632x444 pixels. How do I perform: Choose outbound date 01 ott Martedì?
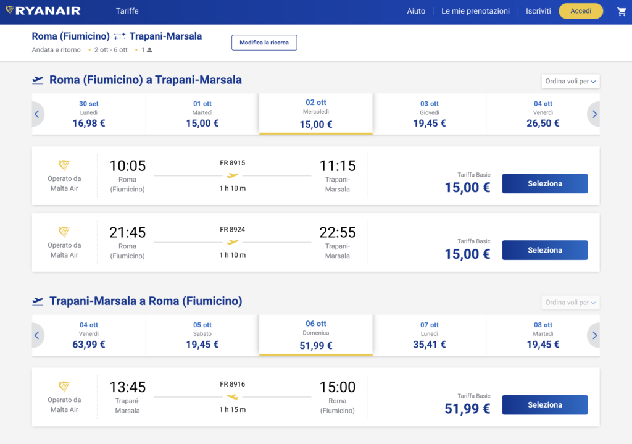click(x=202, y=114)
